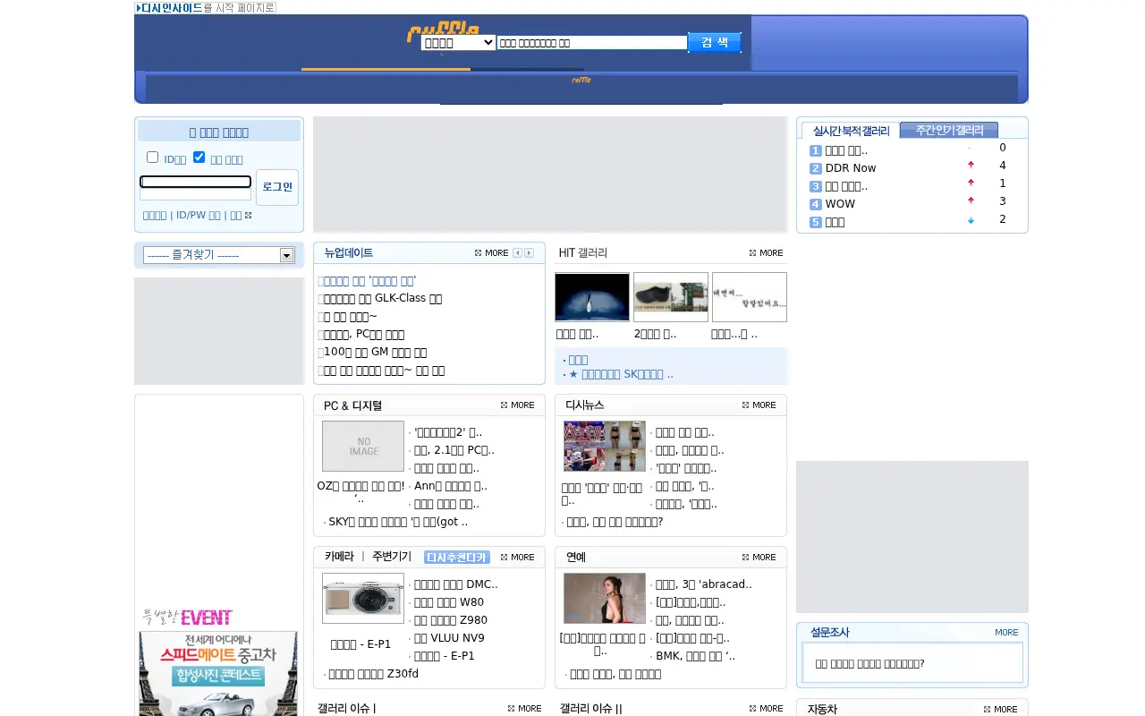The height and width of the screenshot is (716, 1145).
Task: Switch to the 실시간북적갤러리 tab
Action: pyautogui.click(x=851, y=131)
